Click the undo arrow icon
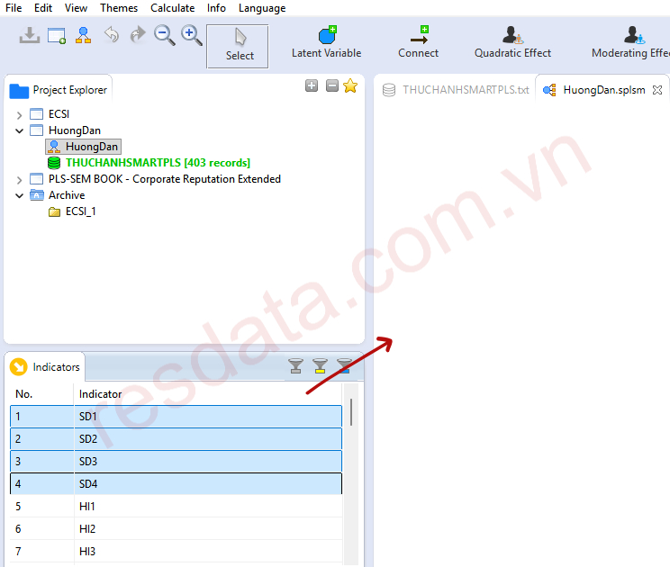Screen dimensions: 670x567 [111, 35]
